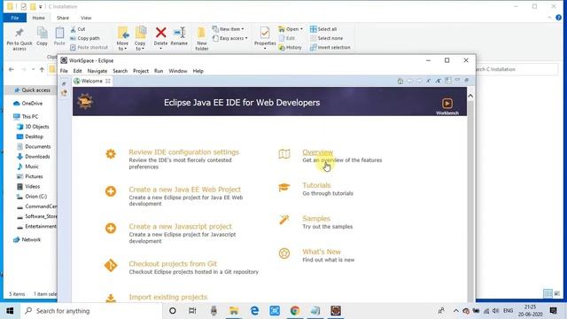Click Checkout projects from Git link
Image resolution: width=567 pixels, height=319 pixels.
[173, 264]
